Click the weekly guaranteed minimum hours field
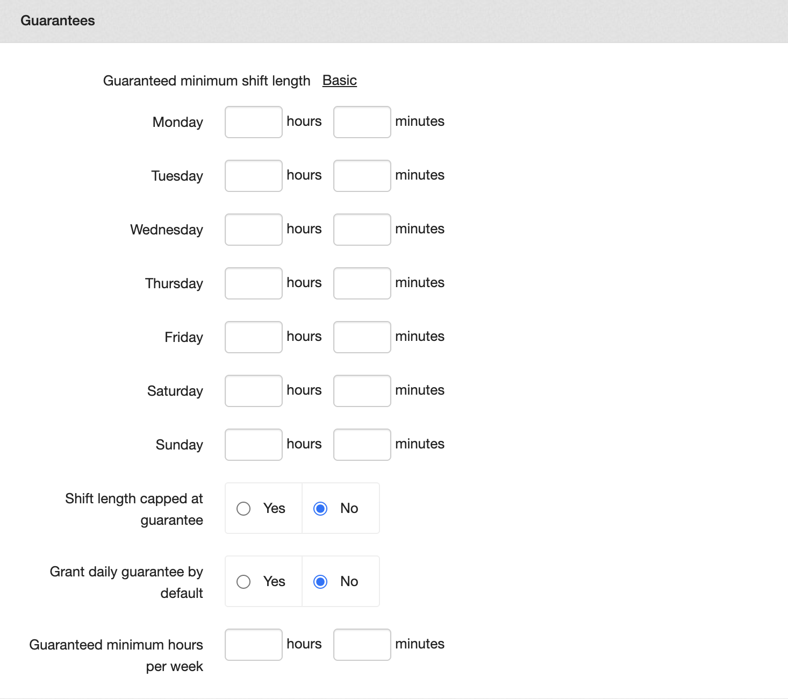Image resolution: width=788 pixels, height=699 pixels. pyautogui.click(x=253, y=645)
